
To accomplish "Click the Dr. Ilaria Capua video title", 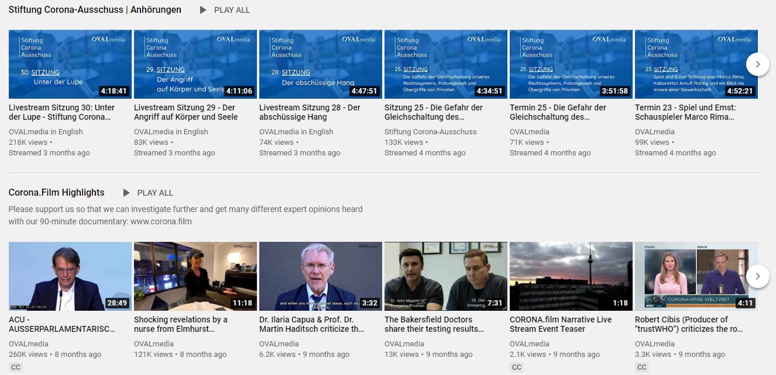I will [x=311, y=324].
